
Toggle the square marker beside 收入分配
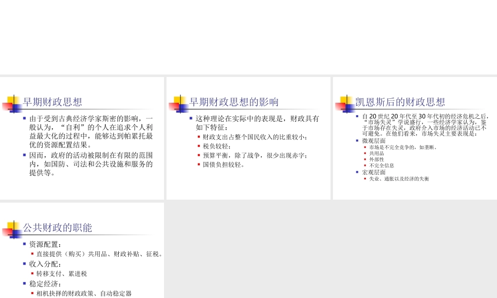pos(23,262)
